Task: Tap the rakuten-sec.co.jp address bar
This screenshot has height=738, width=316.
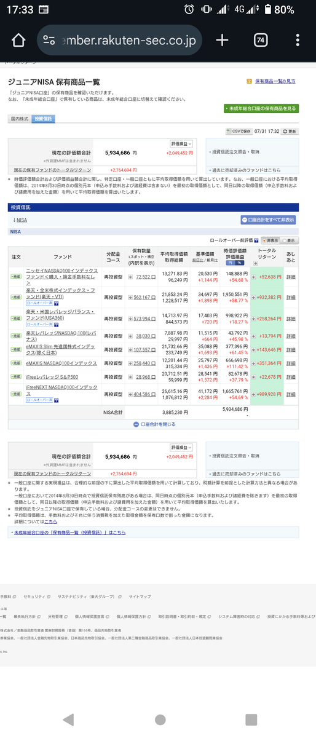Action: tap(119, 41)
